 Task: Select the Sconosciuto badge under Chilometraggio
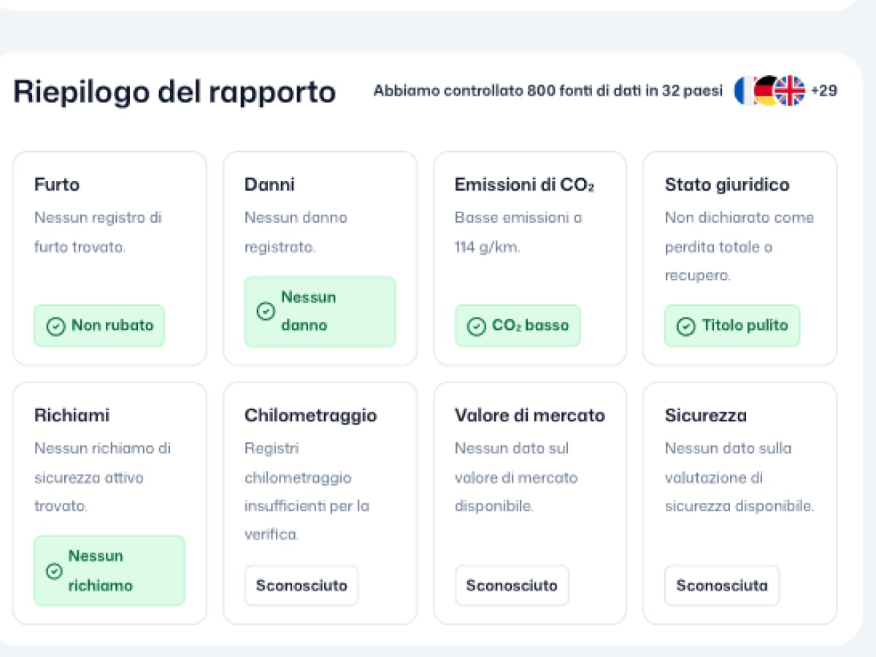(x=301, y=585)
